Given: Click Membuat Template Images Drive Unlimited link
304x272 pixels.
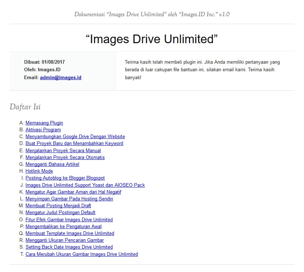Looking at the screenshot, I should tap(70, 233).
